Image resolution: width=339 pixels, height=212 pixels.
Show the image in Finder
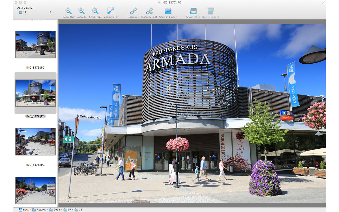(168, 11)
